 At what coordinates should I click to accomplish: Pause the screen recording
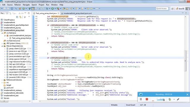coord(141,99)
